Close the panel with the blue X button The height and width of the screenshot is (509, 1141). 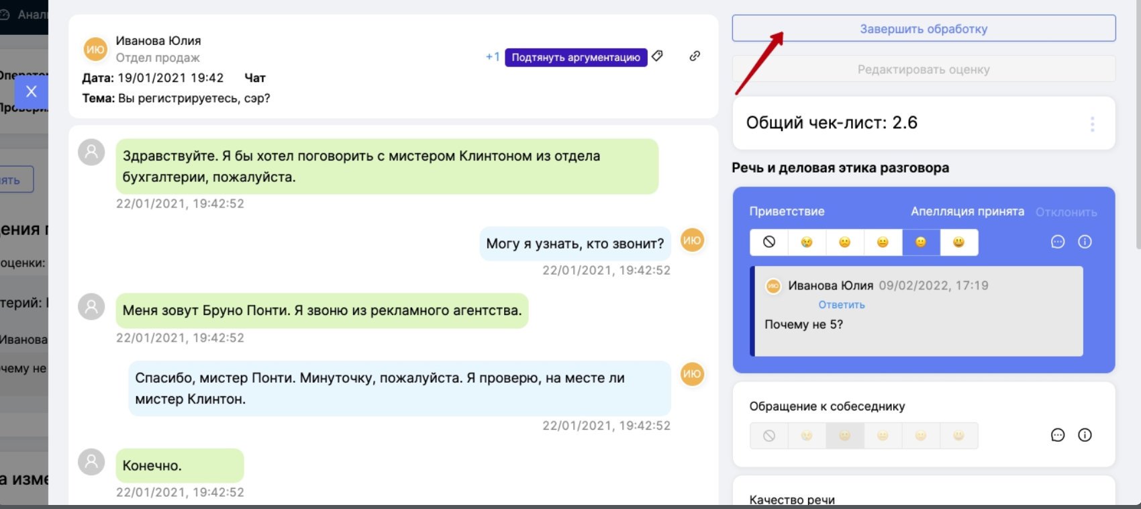[x=31, y=92]
